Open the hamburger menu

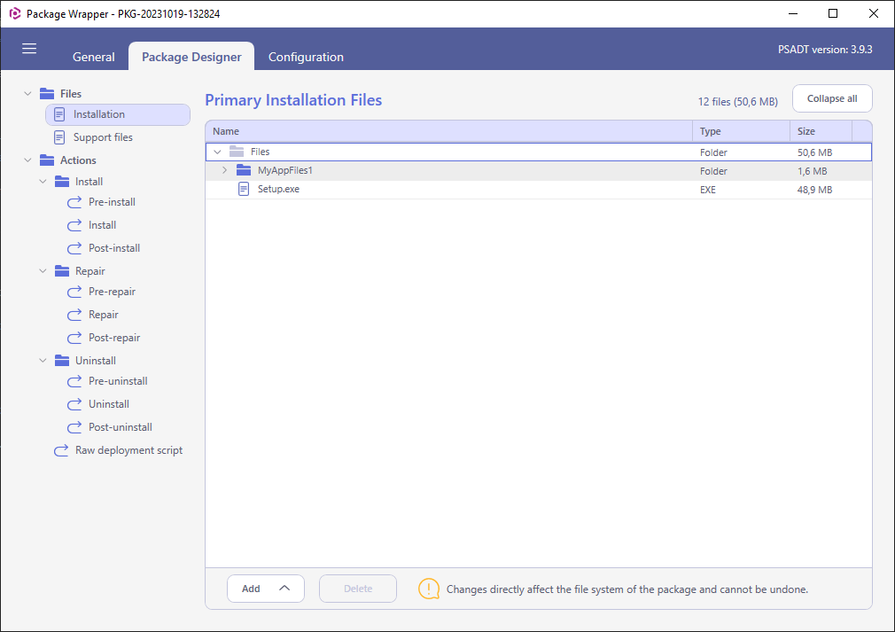point(29,49)
